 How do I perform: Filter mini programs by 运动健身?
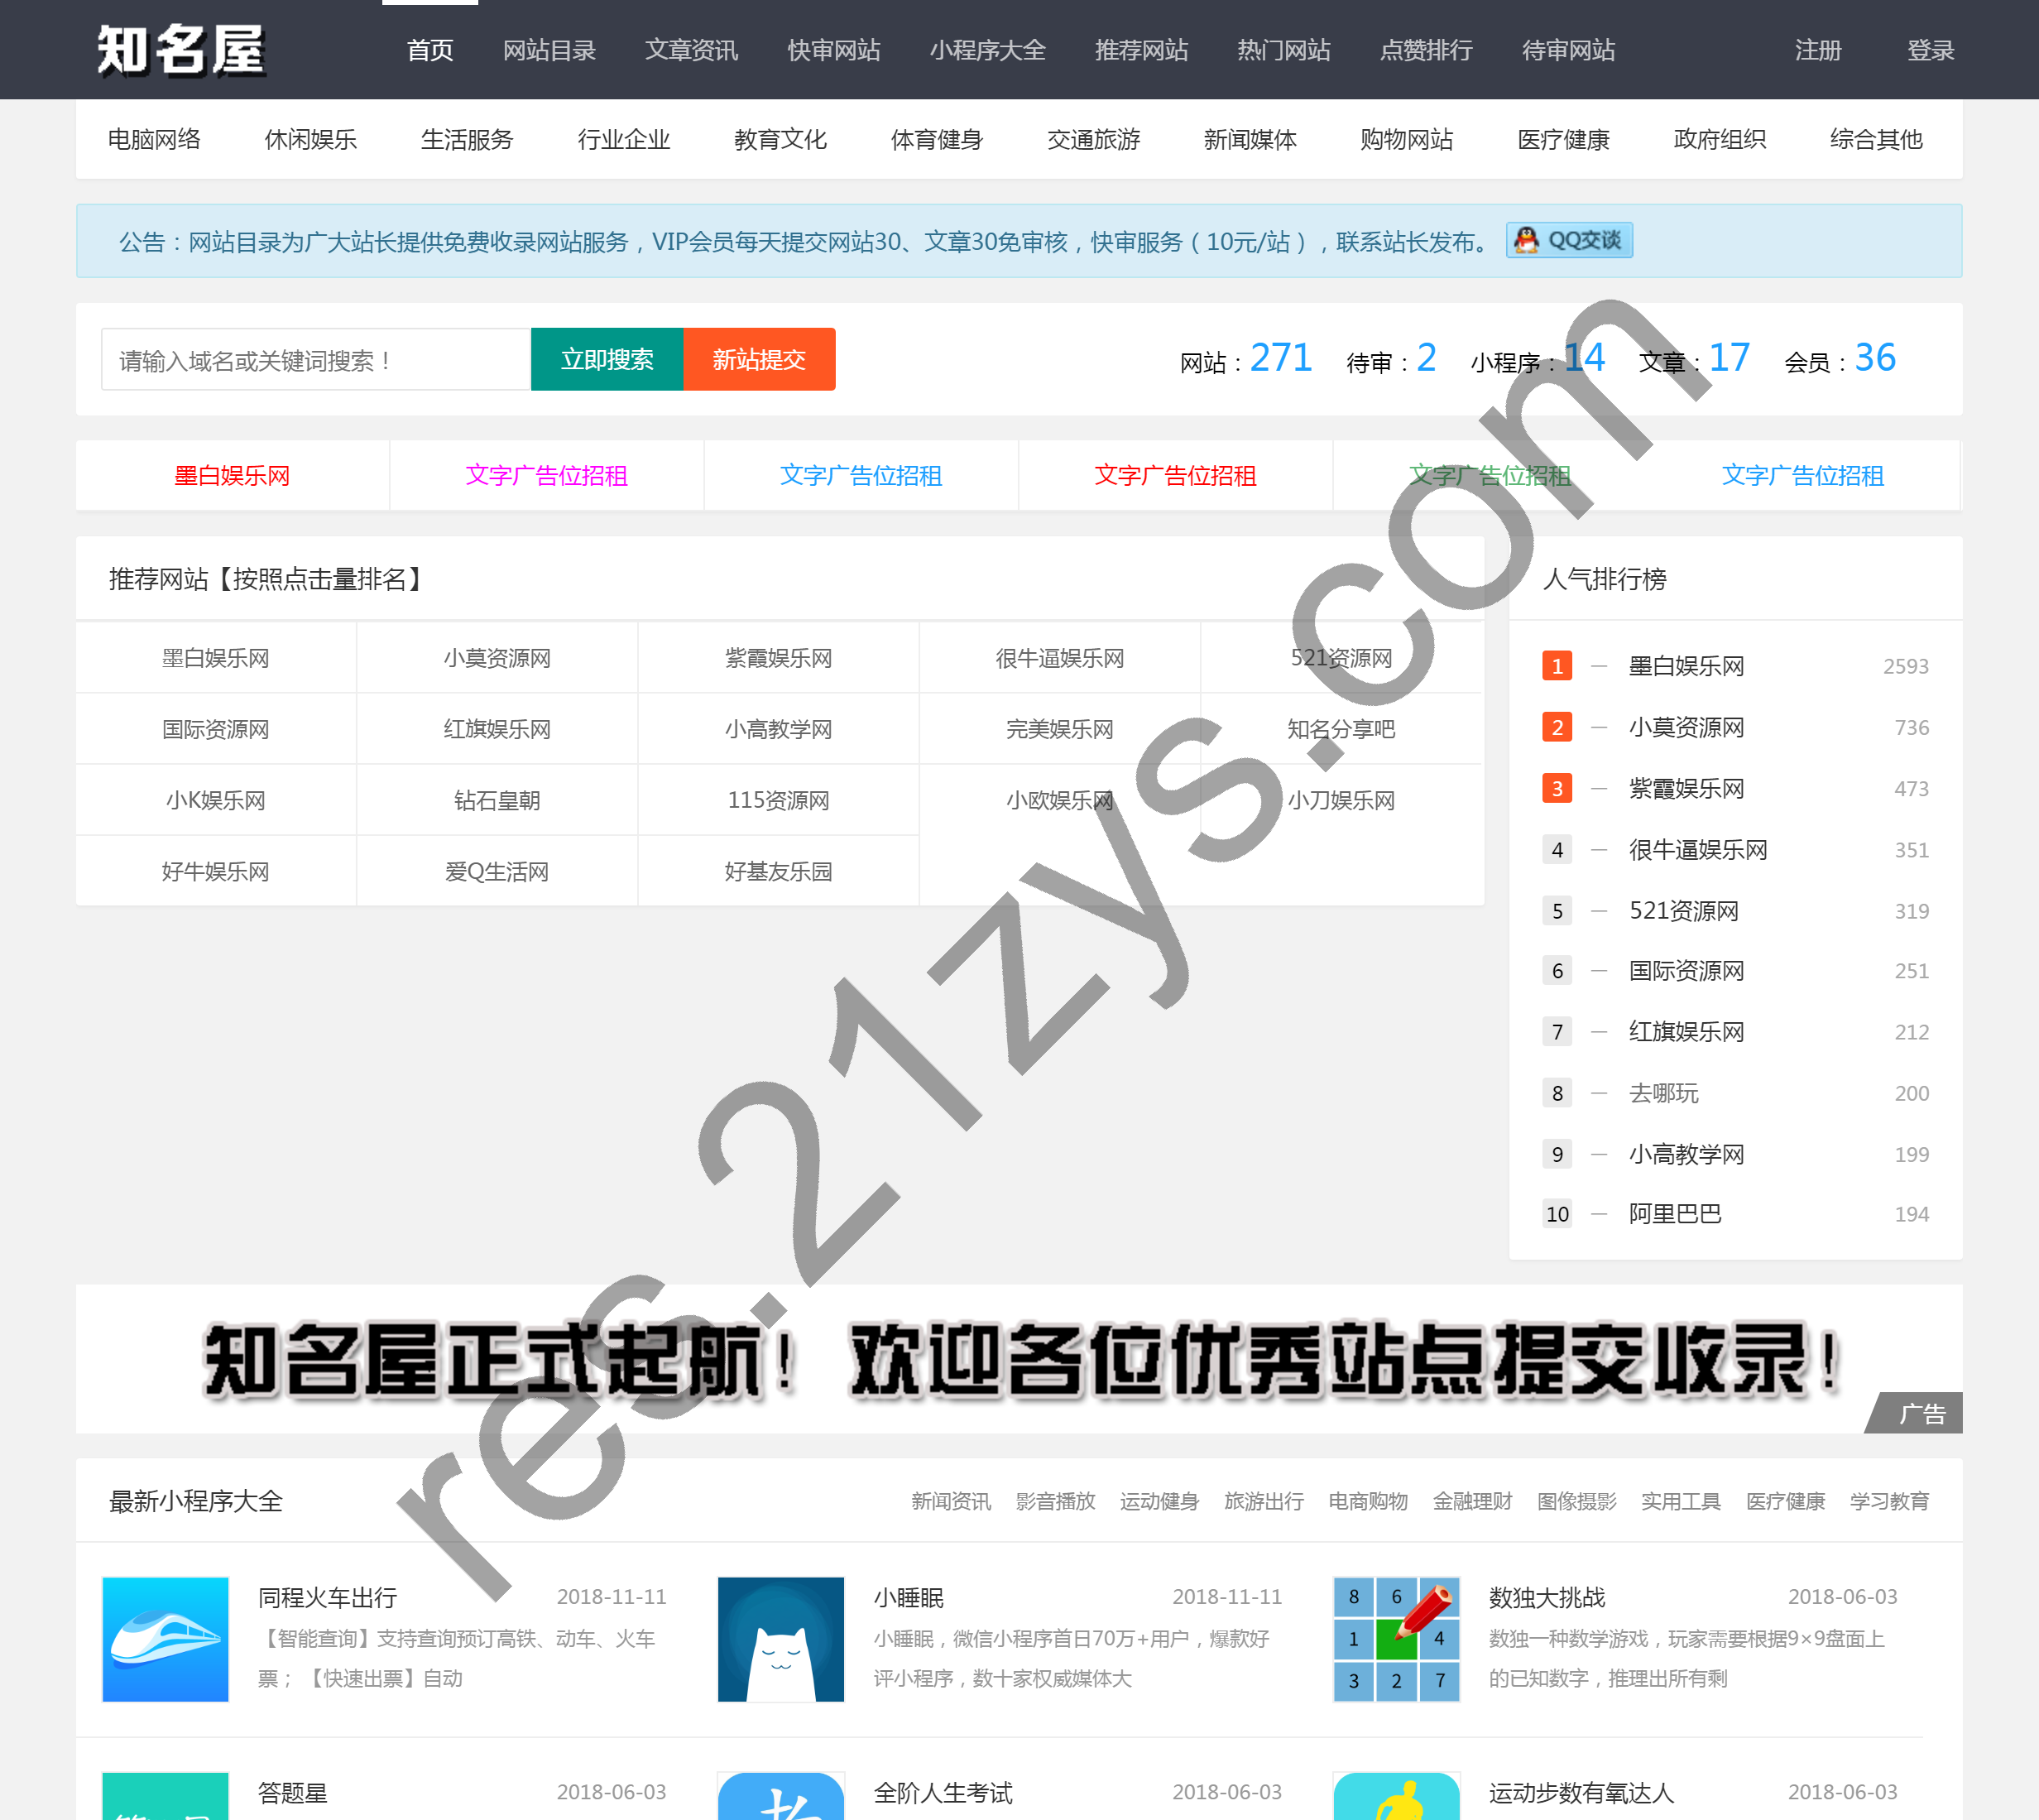coord(1159,1501)
